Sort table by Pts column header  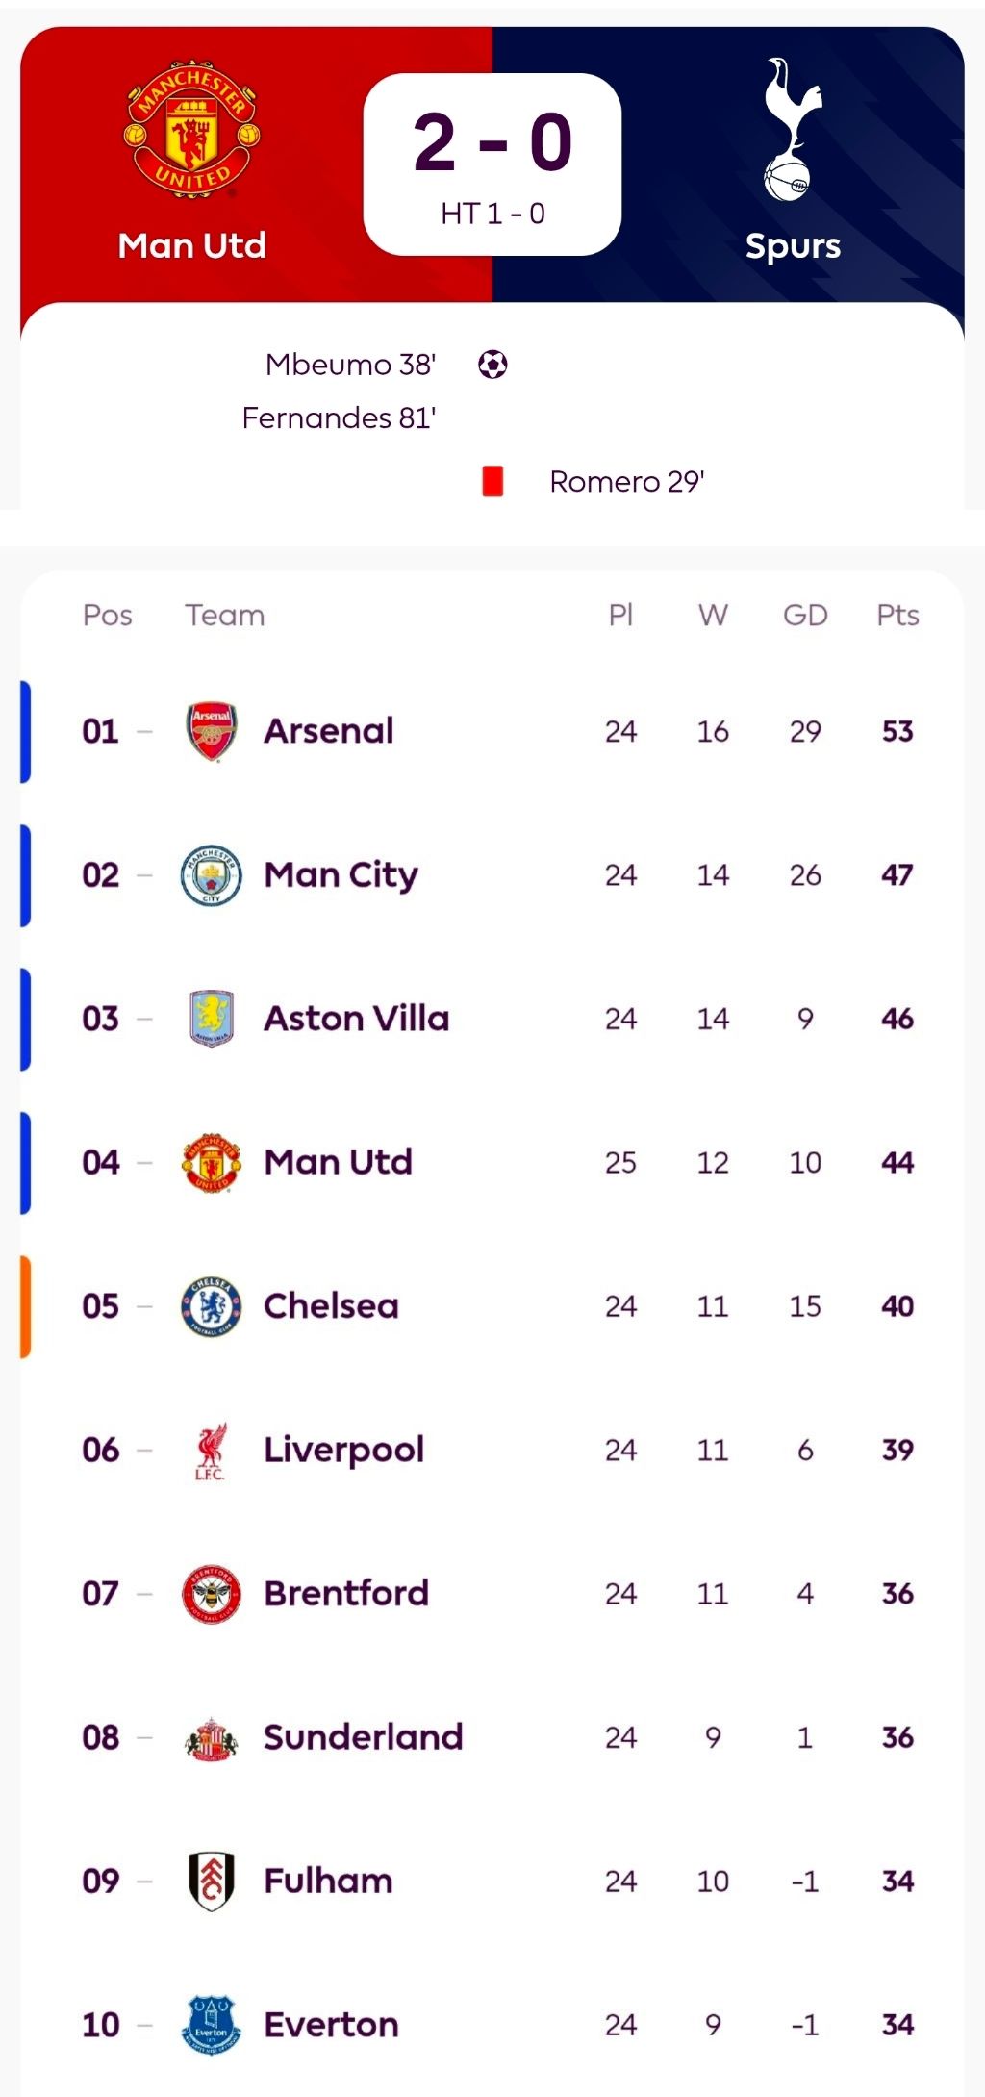tap(897, 616)
